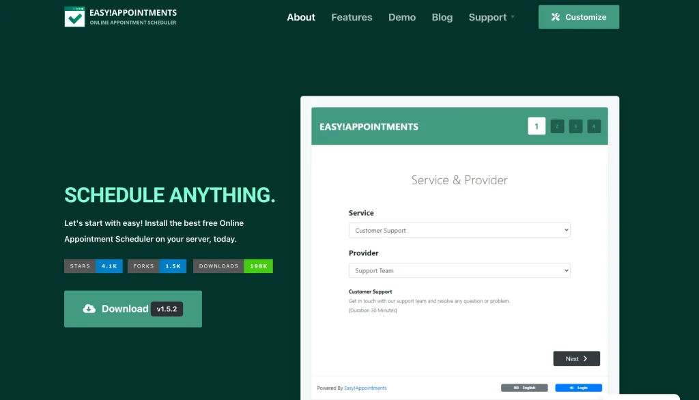This screenshot has width=699, height=400.
Task: Select step 4 in the booking wizard
Action: coord(594,126)
